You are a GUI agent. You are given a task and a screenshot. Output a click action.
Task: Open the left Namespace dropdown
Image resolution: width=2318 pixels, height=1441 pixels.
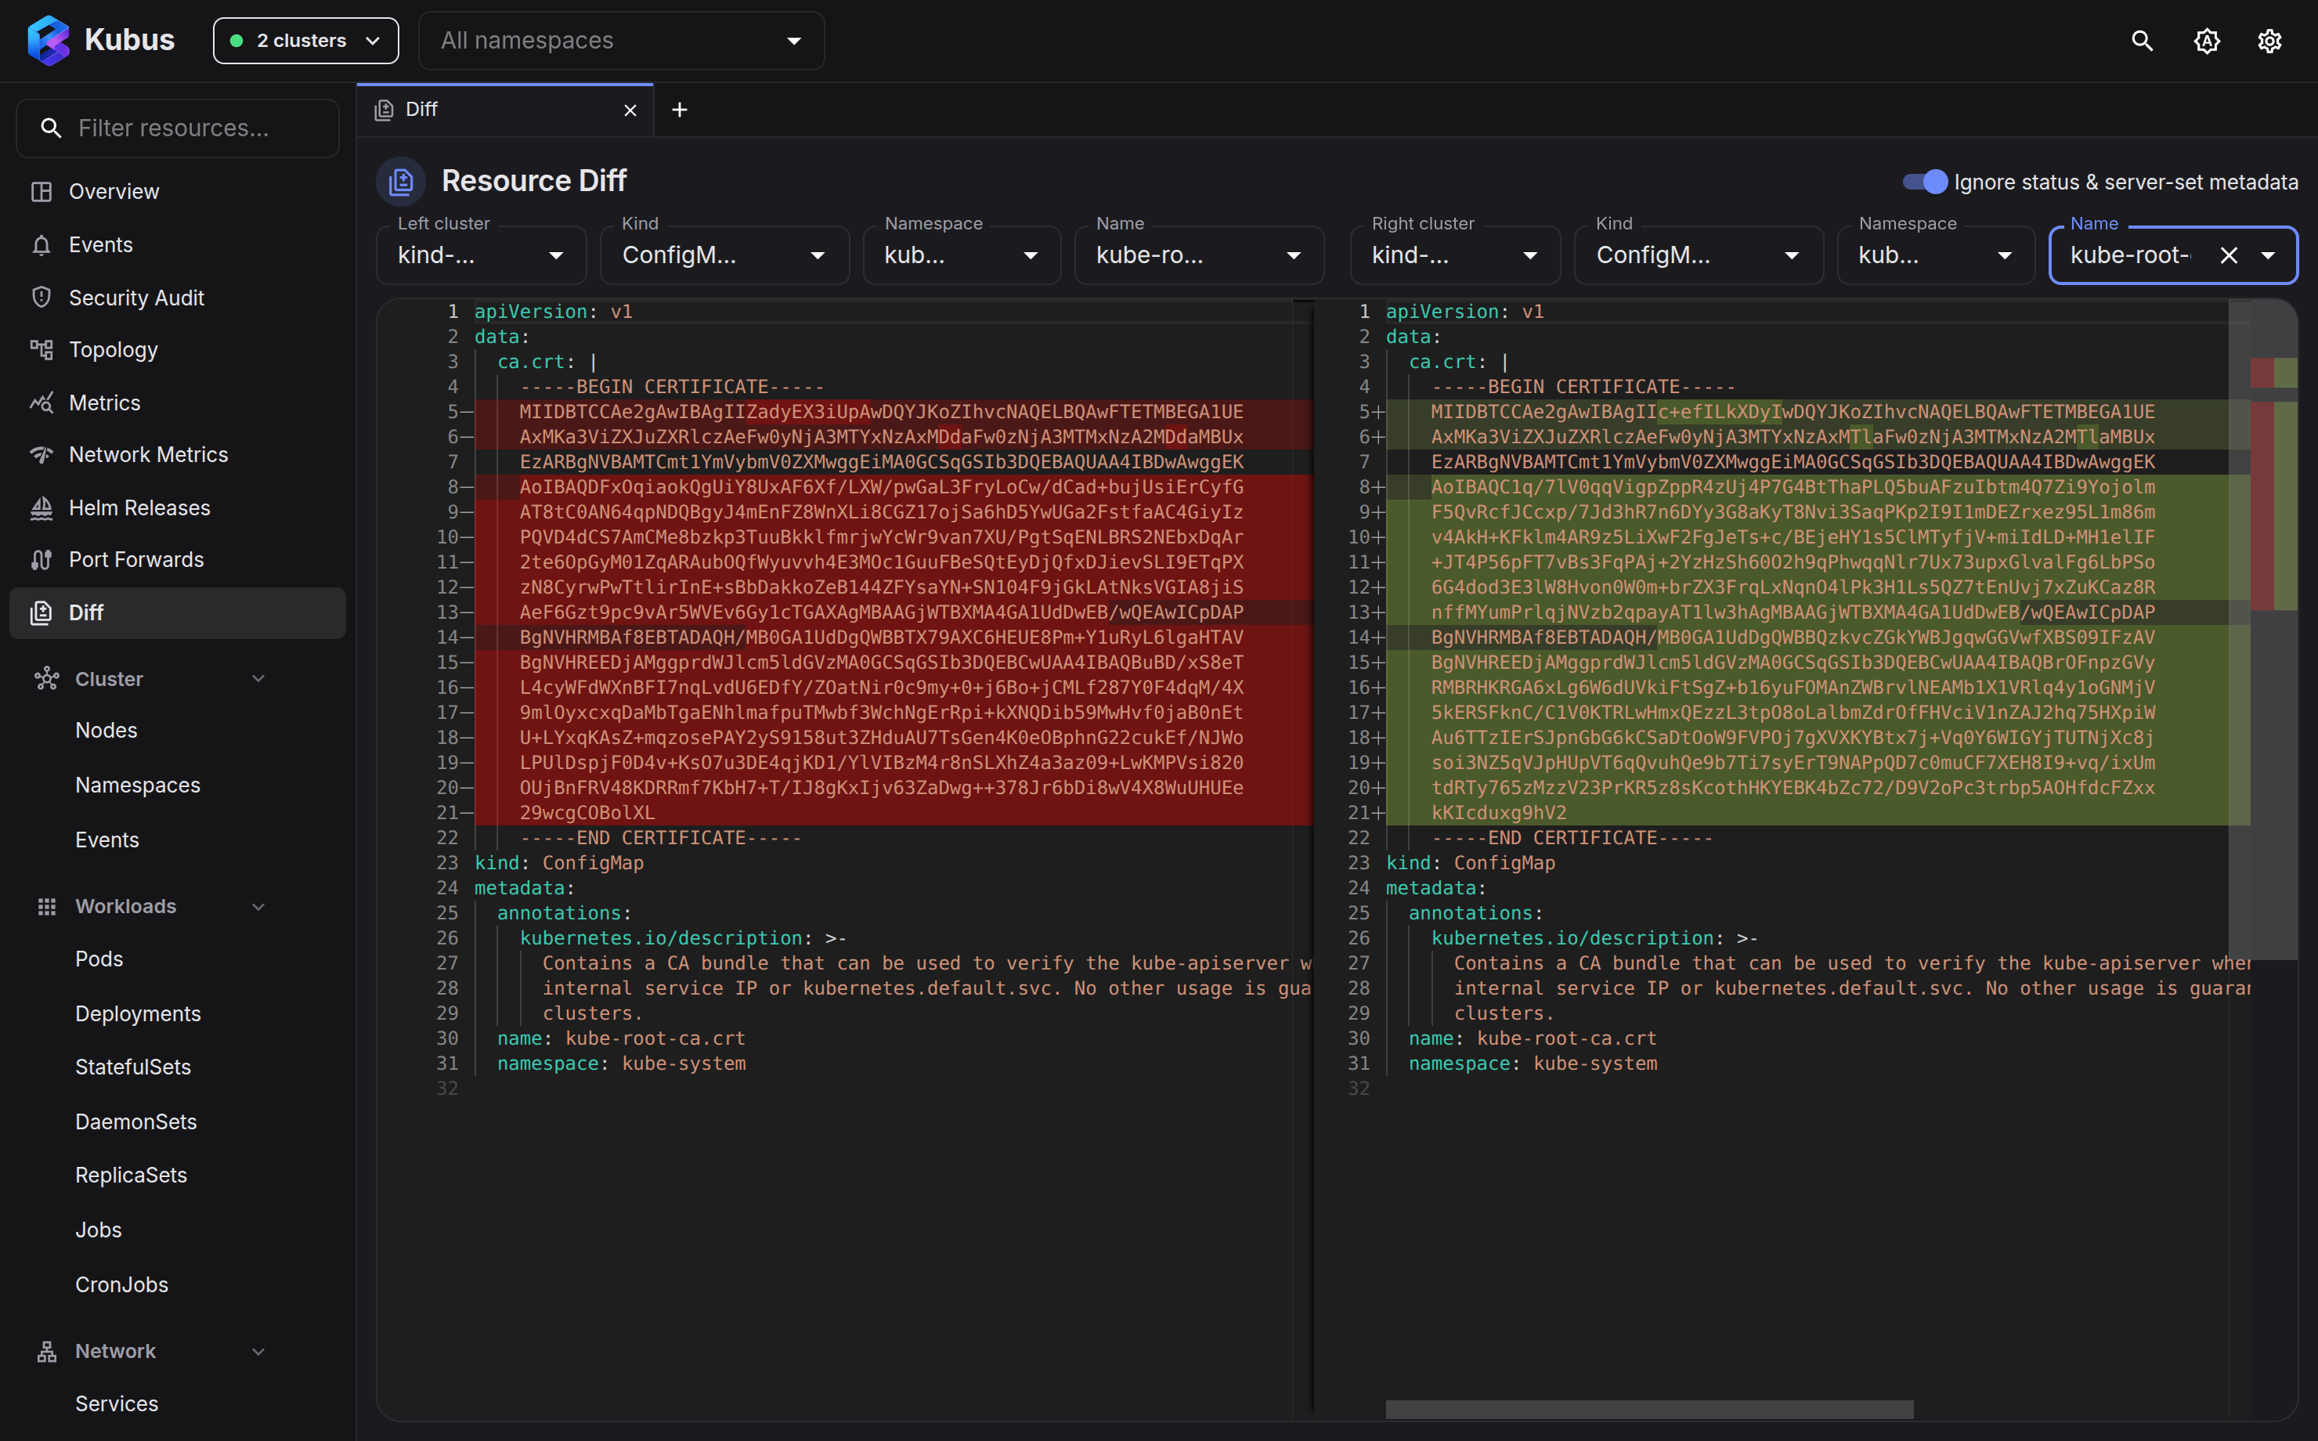pyautogui.click(x=962, y=255)
